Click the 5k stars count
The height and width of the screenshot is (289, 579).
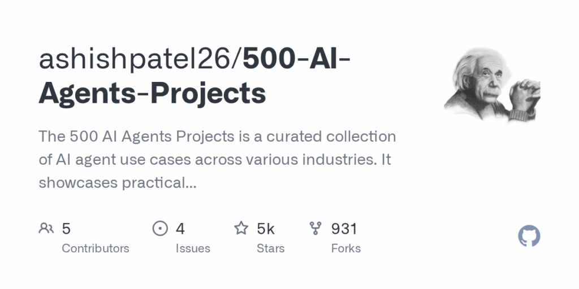[x=266, y=229]
